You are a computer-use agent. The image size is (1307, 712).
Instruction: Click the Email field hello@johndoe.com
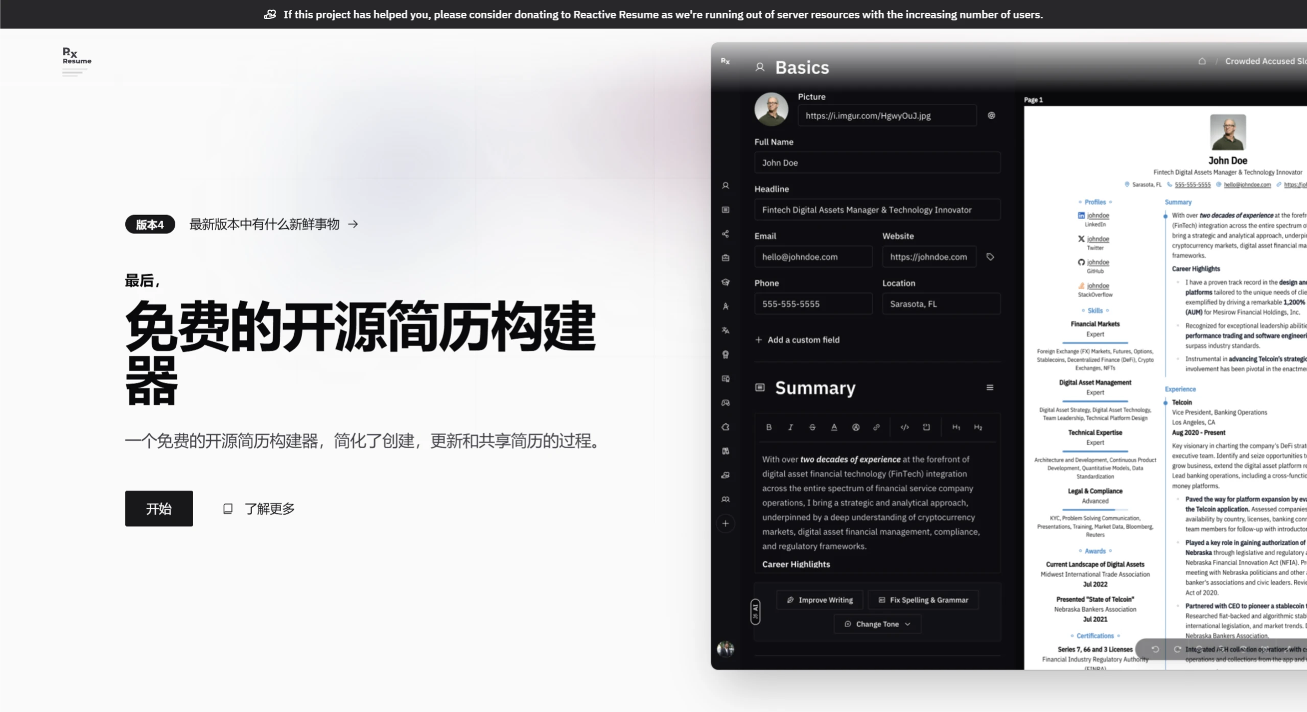813,256
